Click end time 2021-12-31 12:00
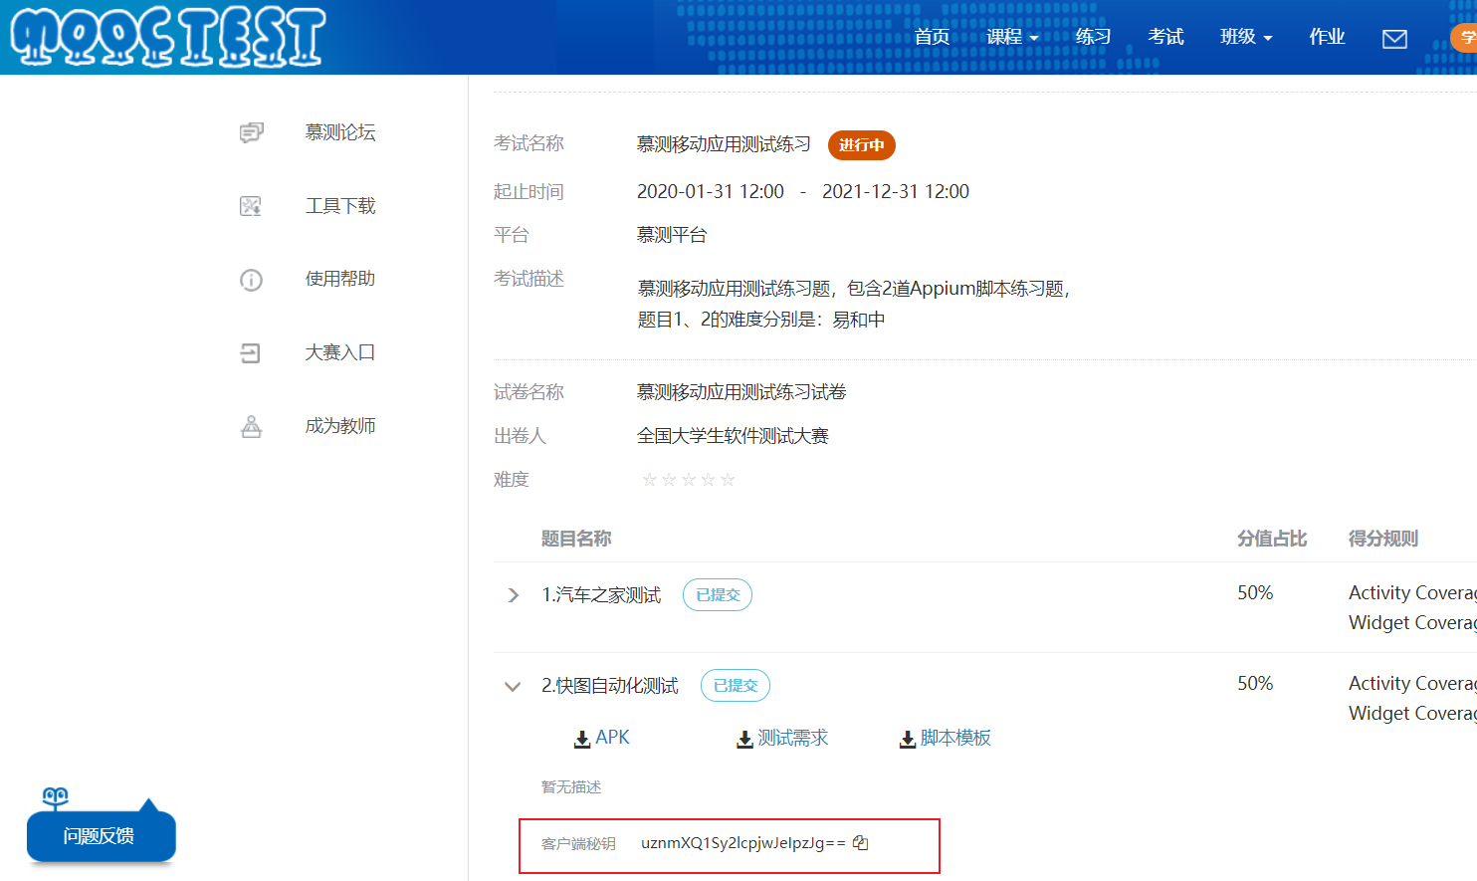Viewport: 1477px width, 881px height. [896, 191]
